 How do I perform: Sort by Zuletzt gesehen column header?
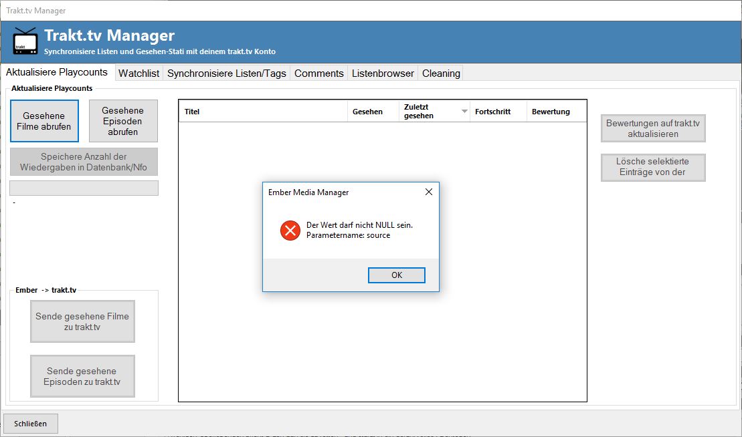(x=434, y=112)
